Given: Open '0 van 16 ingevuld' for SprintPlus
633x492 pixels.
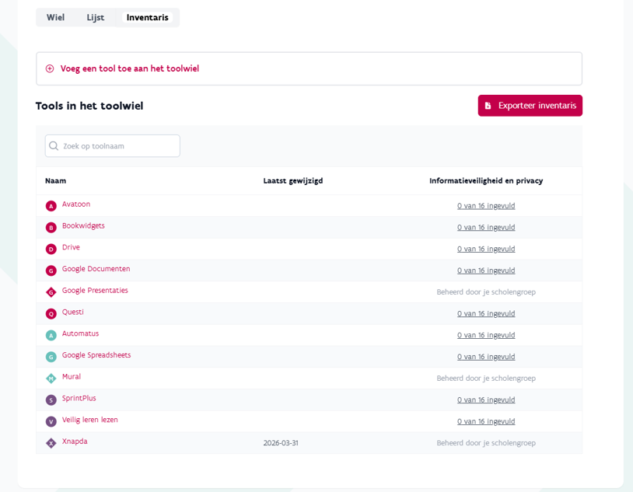Looking at the screenshot, I should click(486, 400).
